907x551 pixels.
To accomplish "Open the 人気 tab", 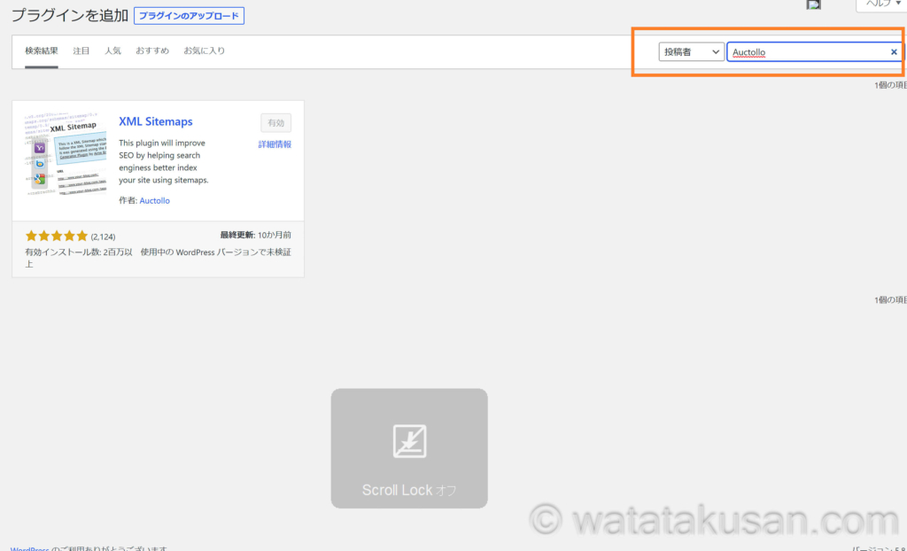I will coord(112,50).
